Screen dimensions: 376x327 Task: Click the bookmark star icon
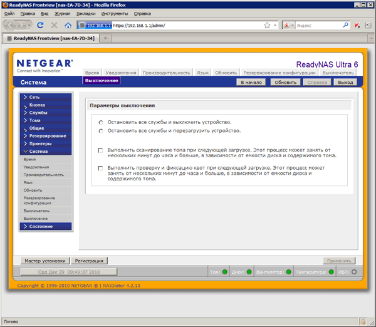(x=267, y=25)
